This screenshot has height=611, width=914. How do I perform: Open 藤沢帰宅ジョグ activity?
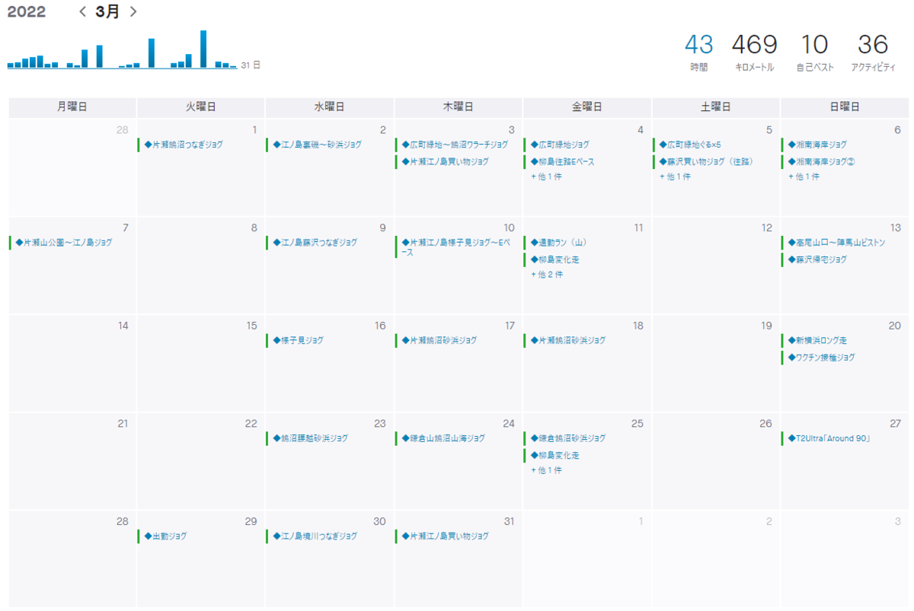817,260
